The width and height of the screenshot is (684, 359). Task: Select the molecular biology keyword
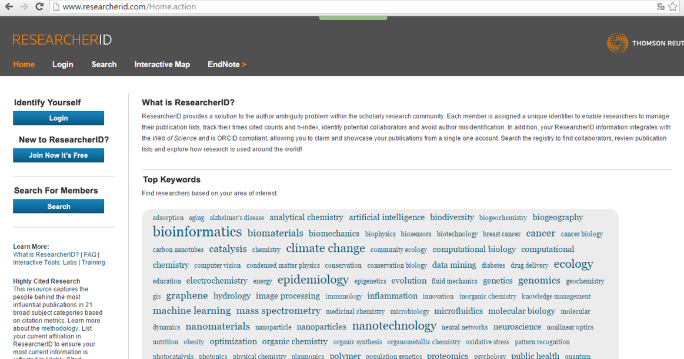click(x=521, y=311)
